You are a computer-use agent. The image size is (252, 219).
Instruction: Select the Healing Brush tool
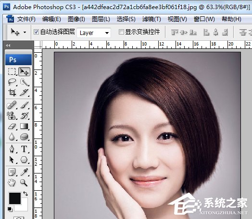coord(12,105)
